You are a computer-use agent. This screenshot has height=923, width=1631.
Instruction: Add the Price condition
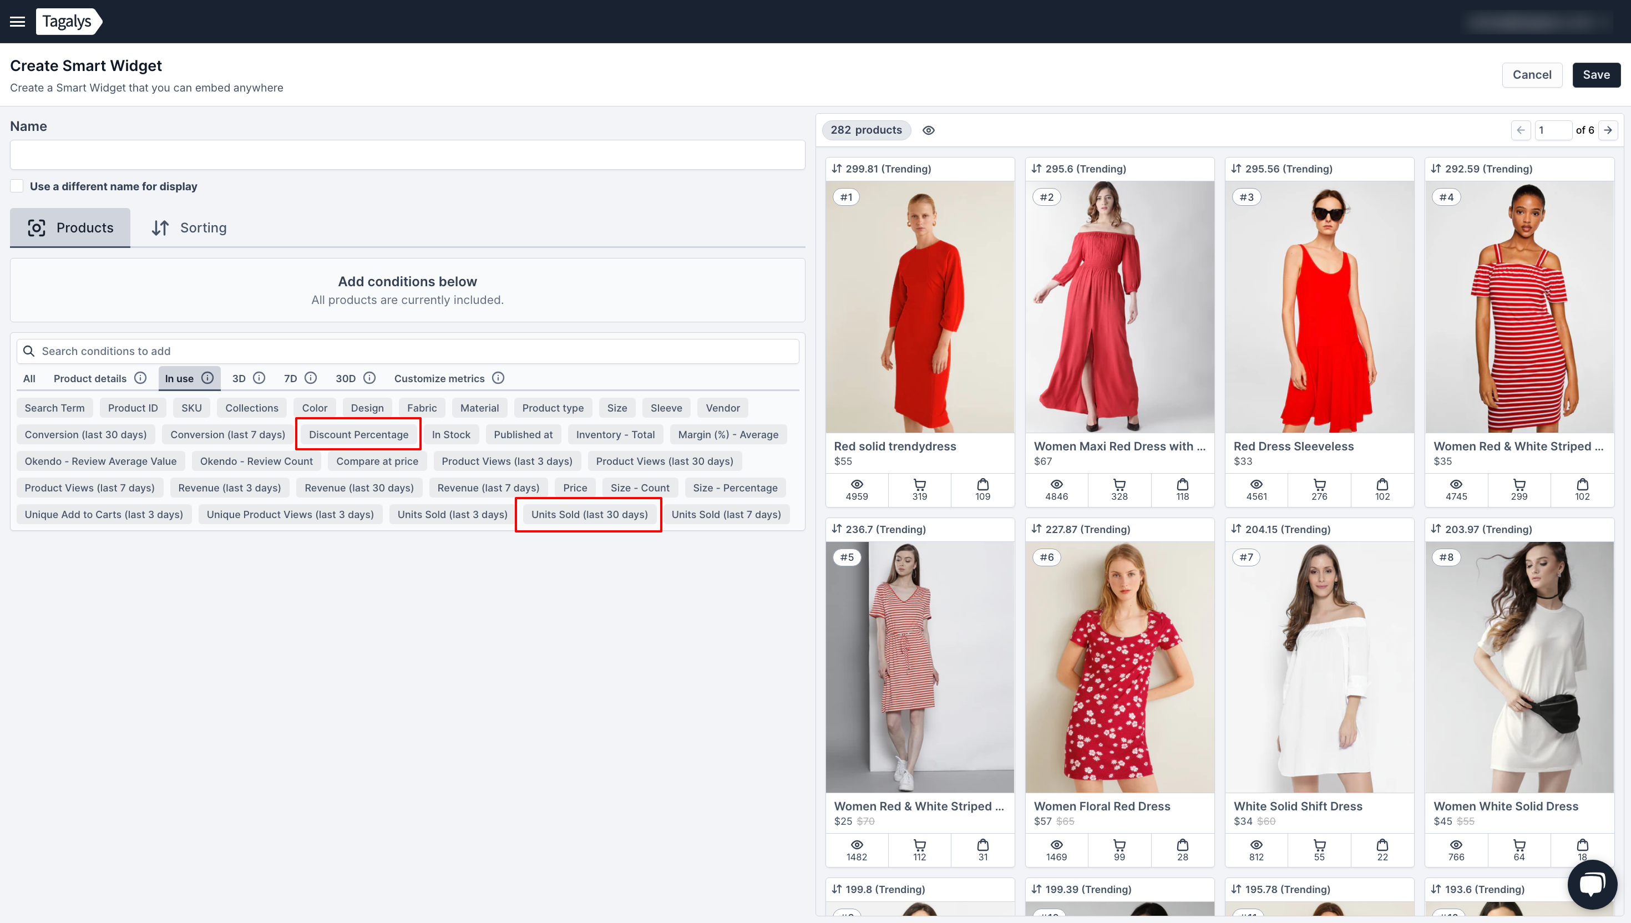(x=575, y=488)
